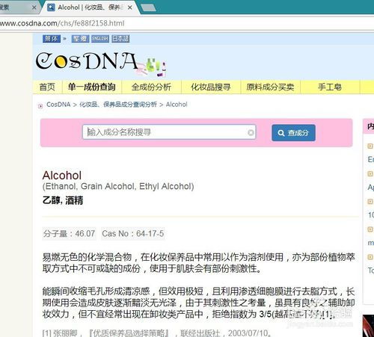Image resolution: width=374 pixels, height=337 pixels.
Task: Click the Alcohol tab's favicon
Action: click(51, 7)
